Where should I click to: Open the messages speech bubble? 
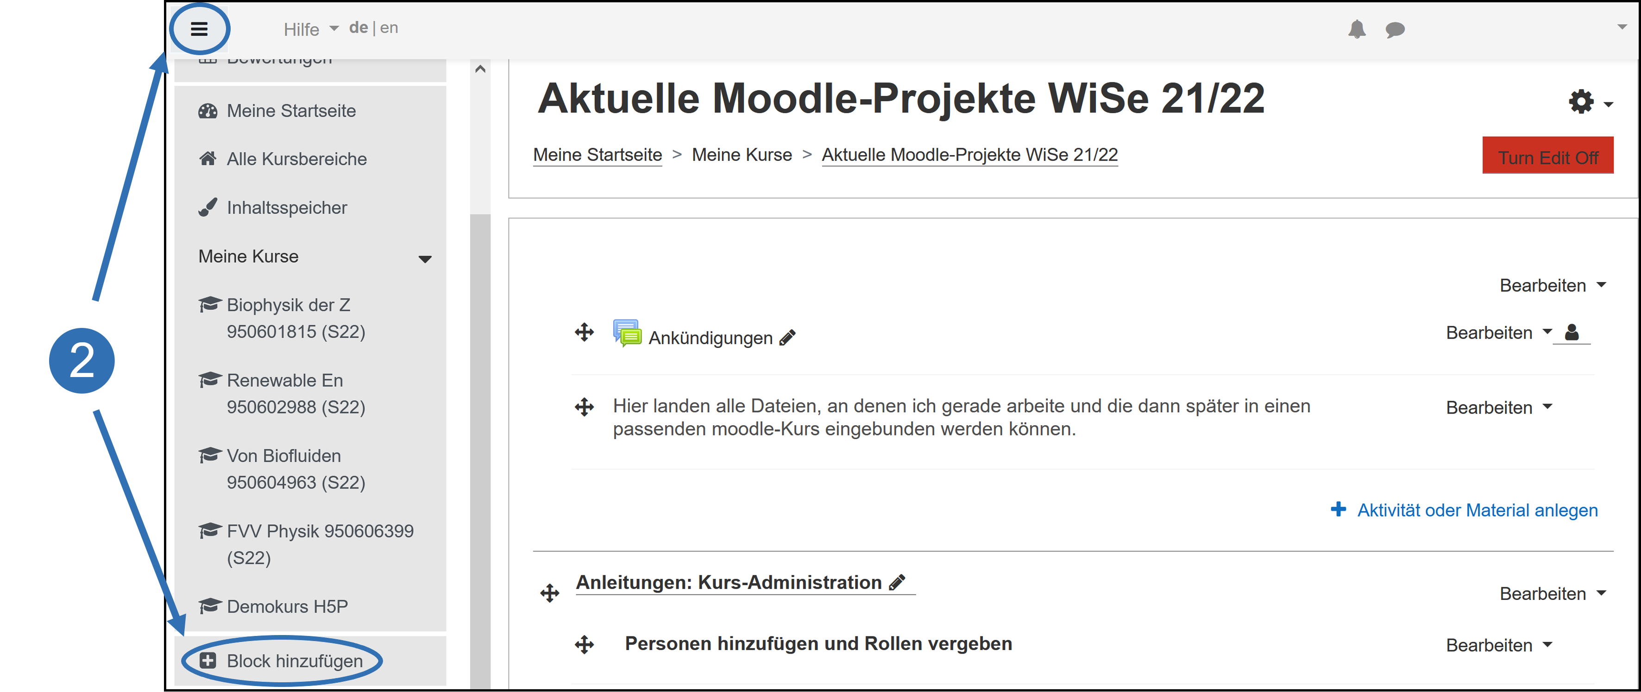point(1395,30)
